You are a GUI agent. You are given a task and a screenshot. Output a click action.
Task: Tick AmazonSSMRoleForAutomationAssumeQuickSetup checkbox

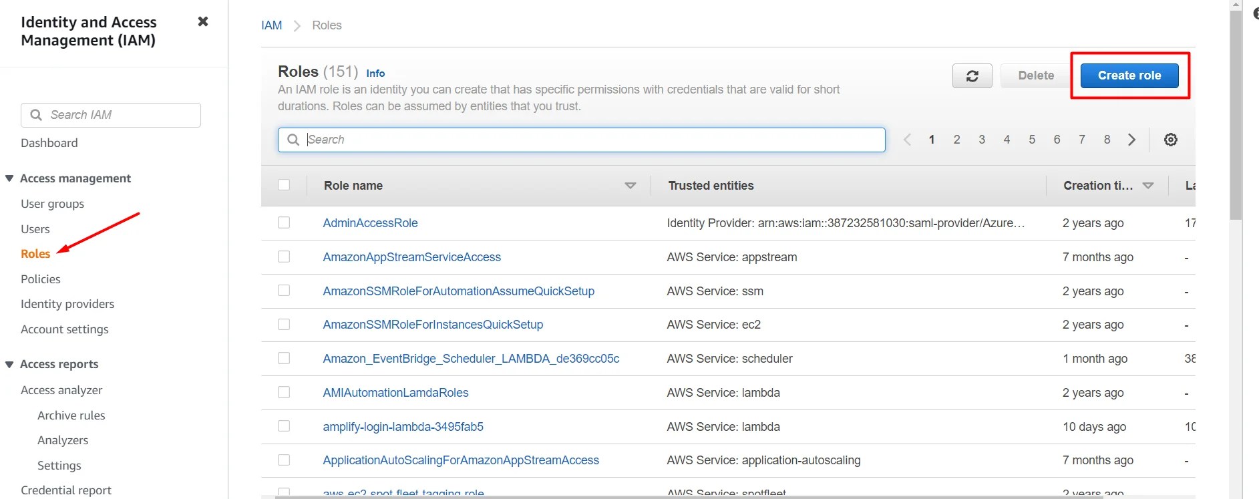tap(284, 291)
